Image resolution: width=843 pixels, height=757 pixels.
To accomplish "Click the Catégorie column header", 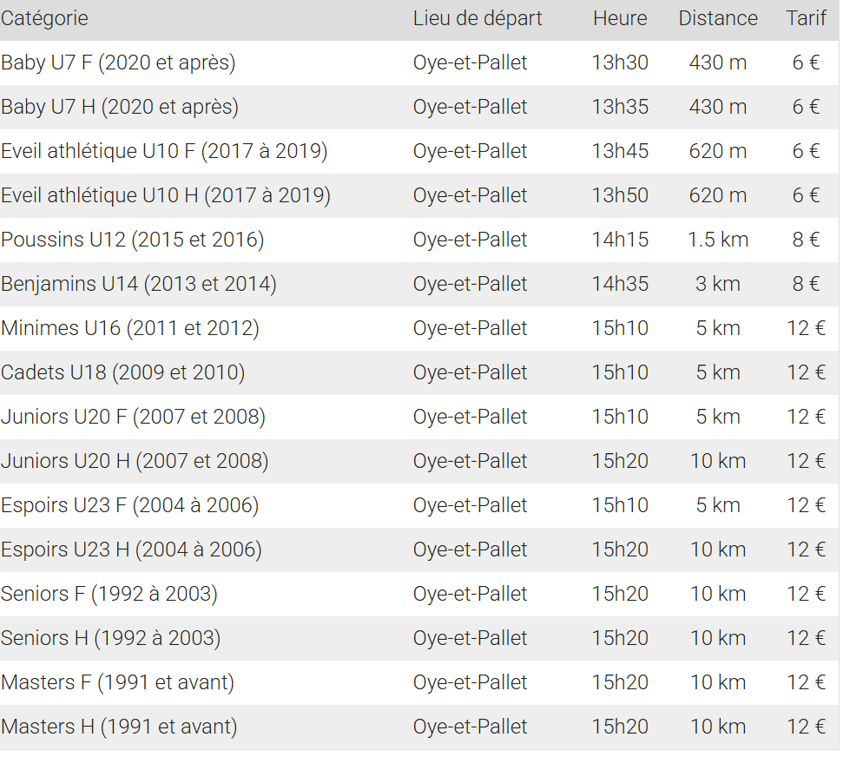I will point(45,18).
